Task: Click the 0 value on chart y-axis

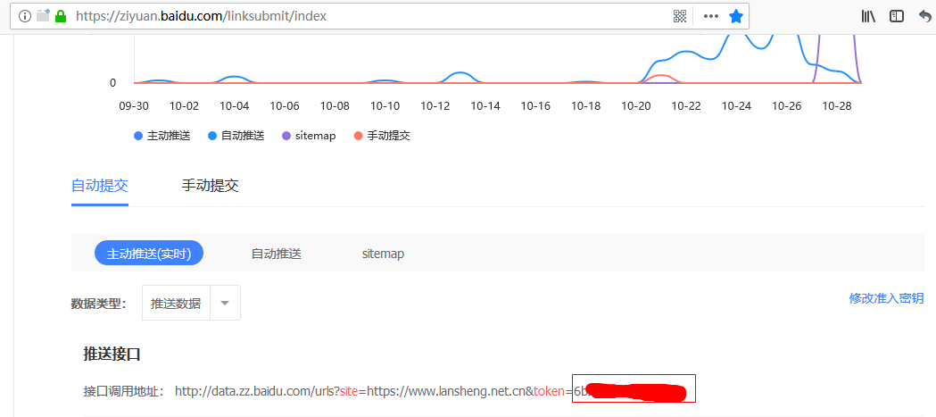Action: tap(112, 82)
